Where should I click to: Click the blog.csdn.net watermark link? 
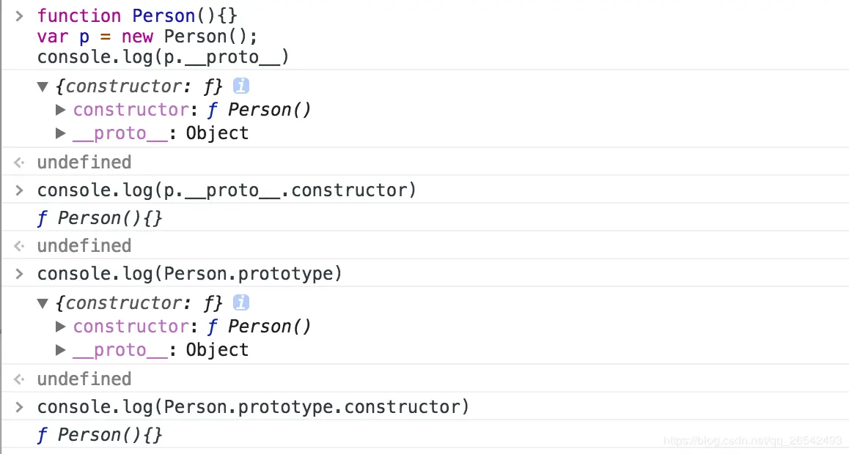coord(753,441)
